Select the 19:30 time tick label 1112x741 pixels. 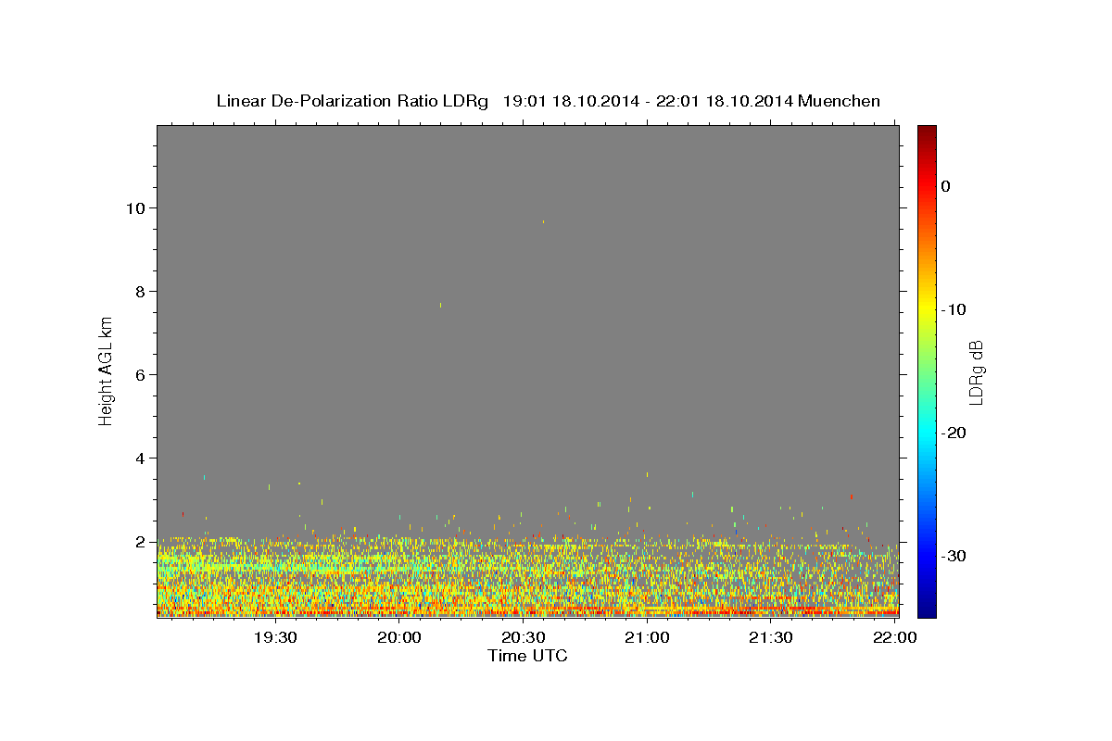275,638
